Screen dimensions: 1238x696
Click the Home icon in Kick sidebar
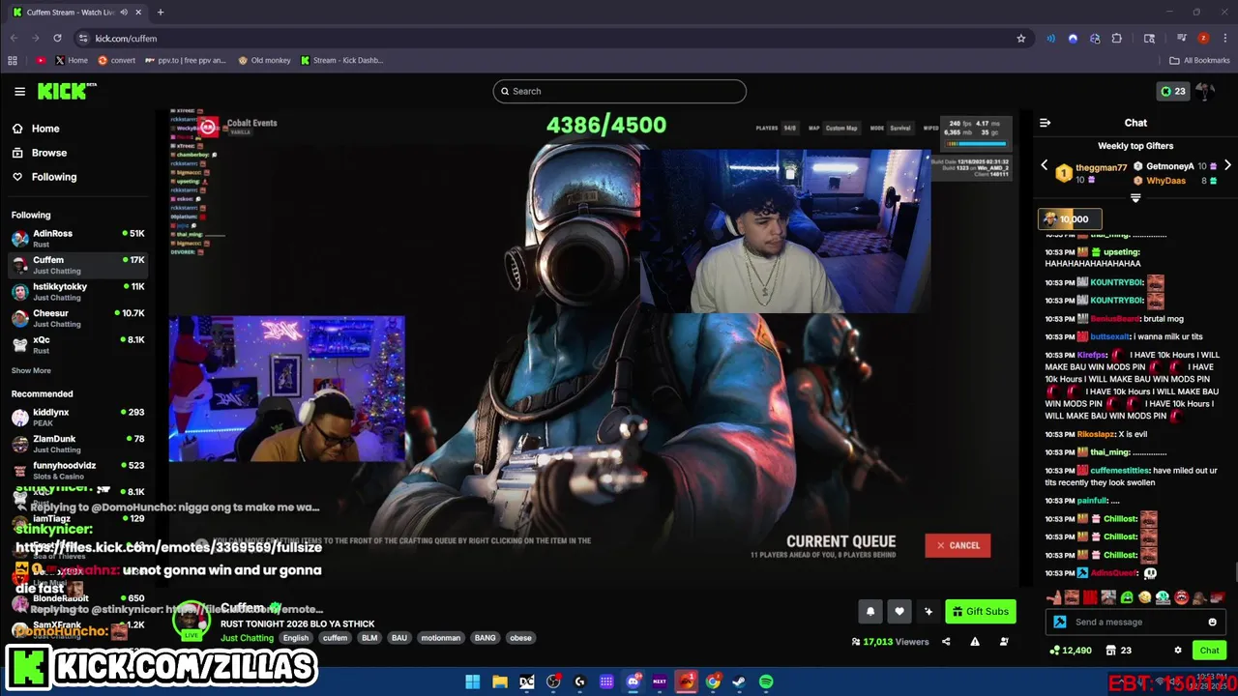pyautogui.click(x=17, y=129)
